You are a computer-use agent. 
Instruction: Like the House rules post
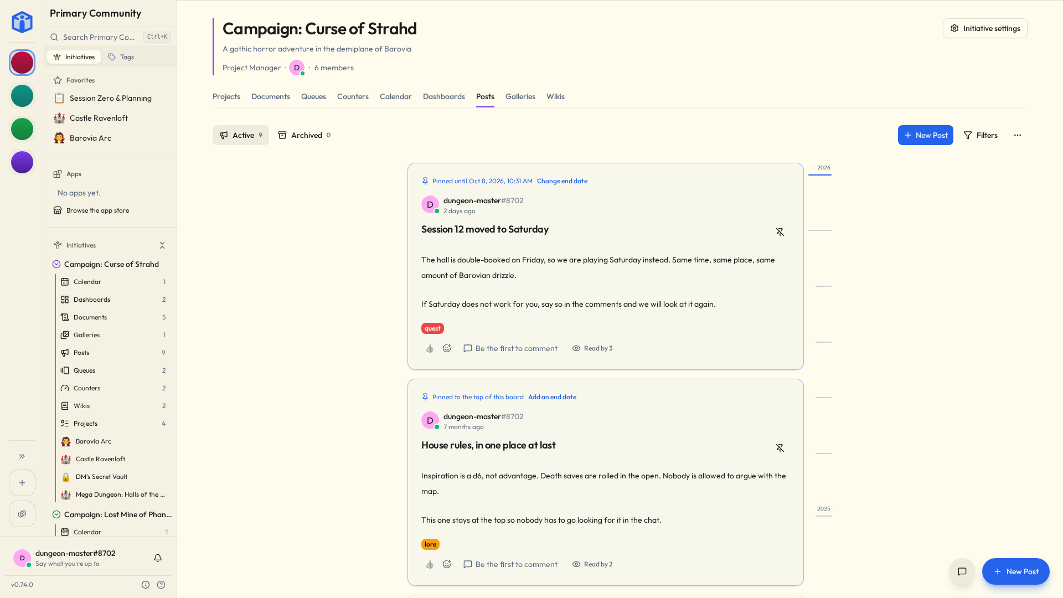[x=430, y=564]
